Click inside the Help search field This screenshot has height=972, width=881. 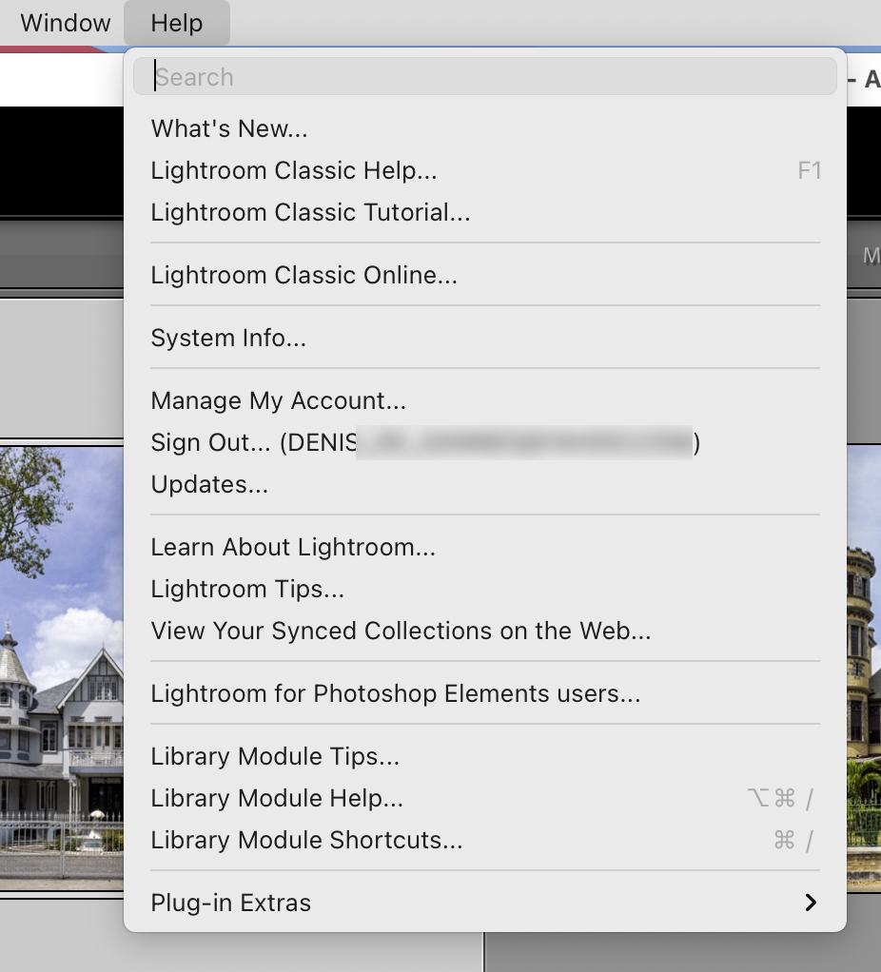[485, 76]
